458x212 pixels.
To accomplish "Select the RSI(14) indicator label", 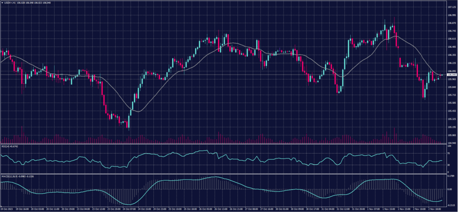I will (8, 146).
